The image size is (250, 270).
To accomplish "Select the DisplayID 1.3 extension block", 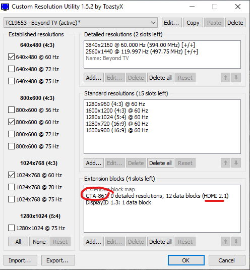I will 118,202.
